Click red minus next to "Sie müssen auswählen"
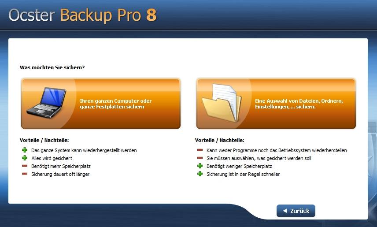The image size is (377, 227). 200,158
